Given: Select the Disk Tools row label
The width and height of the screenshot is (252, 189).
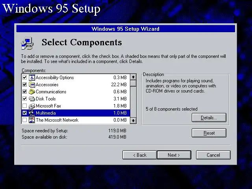Looking at the screenshot, I should (46, 99).
